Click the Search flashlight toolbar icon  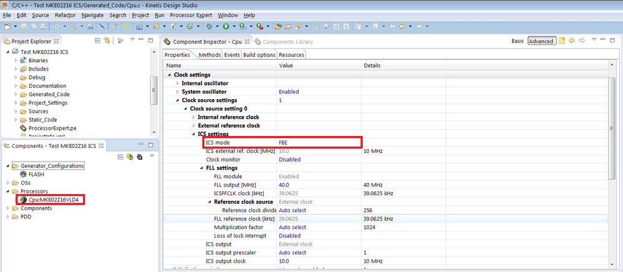(x=298, y=26)
